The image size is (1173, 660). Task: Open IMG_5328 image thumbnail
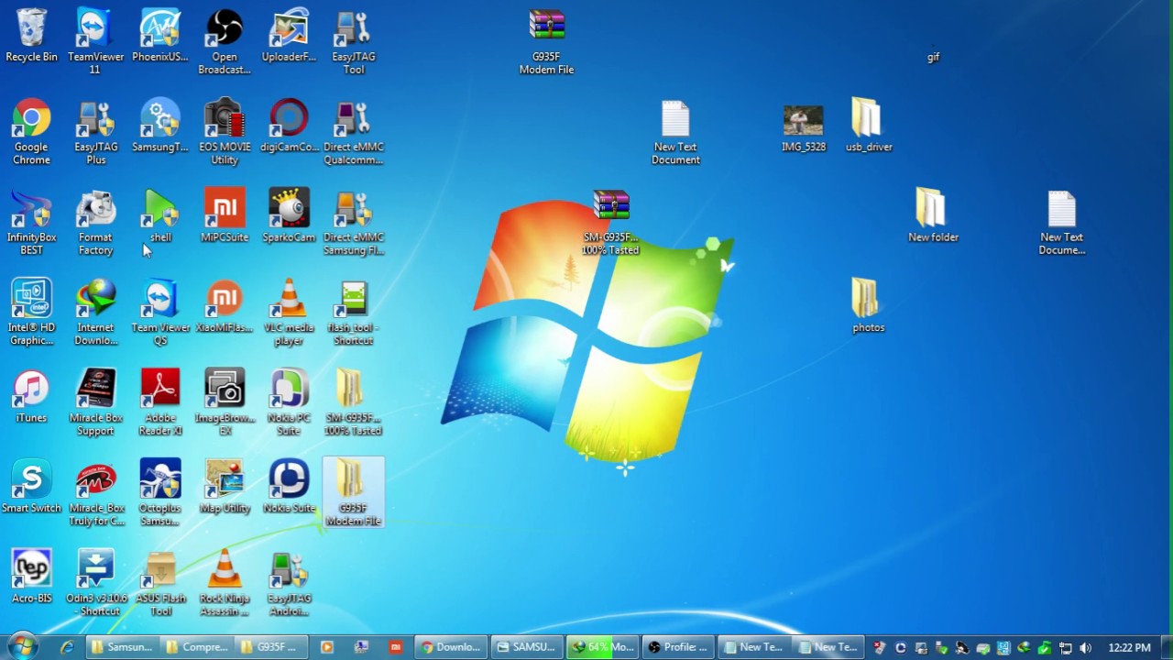point(804,126)
